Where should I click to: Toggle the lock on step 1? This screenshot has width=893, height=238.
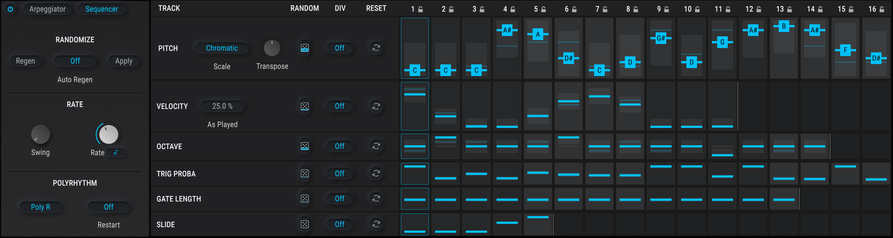(x=420, y=9)
